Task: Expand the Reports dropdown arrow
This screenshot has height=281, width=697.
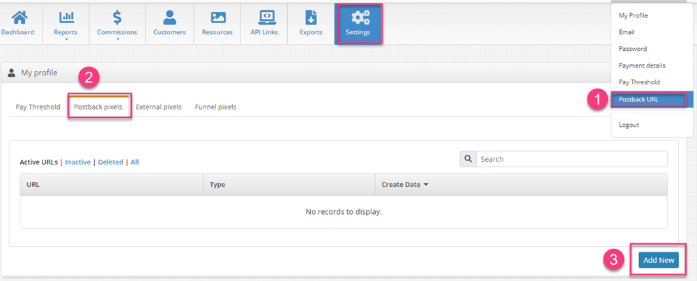Action: 66,40
